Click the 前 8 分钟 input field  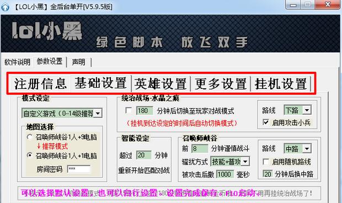coord(200,149)
